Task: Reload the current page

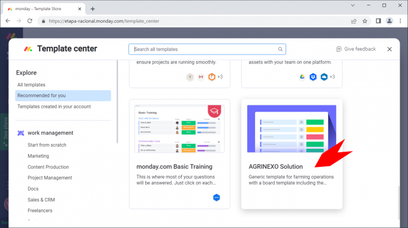Action: [29, 21]
